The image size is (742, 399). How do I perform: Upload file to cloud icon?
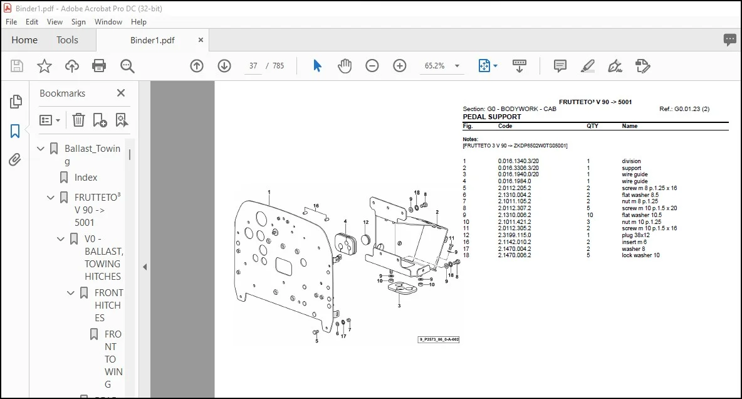pos(72,66)
